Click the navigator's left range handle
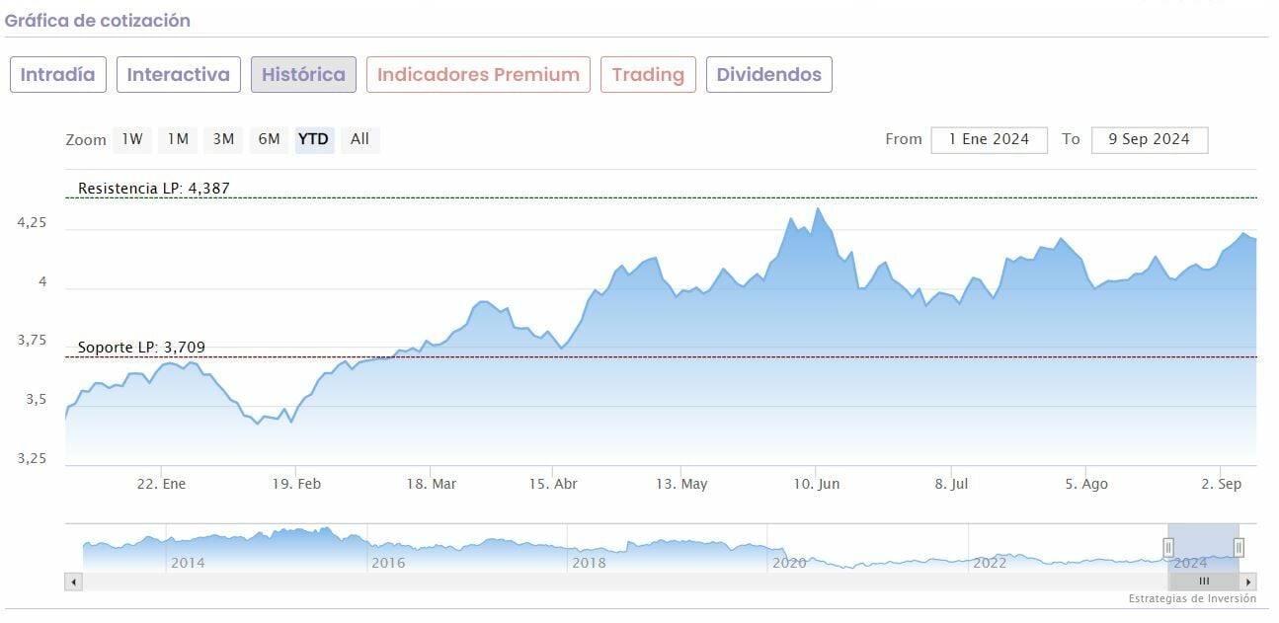This screenshot has width=1279, height=623. 1168,547
